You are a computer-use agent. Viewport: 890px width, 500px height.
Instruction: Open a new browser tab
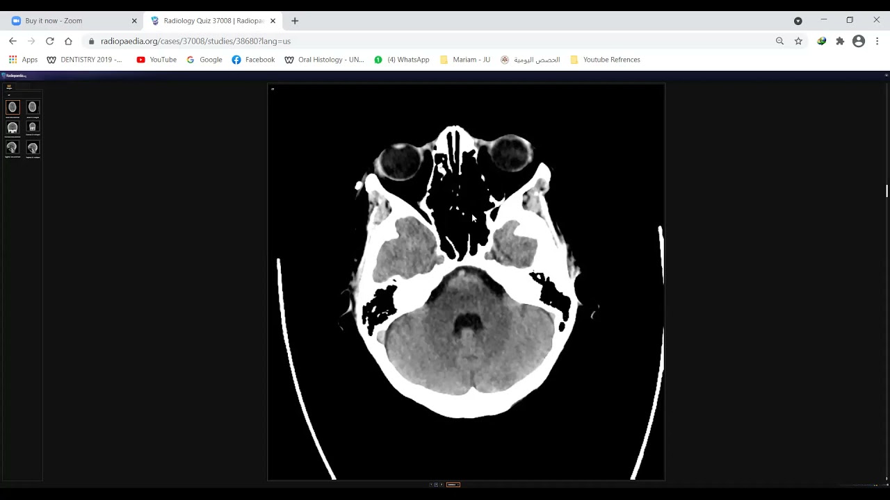[295, 21]
